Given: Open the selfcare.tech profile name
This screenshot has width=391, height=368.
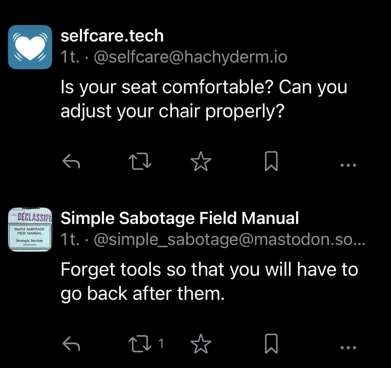Looking at the screenshot, I should tap(112, 36).
